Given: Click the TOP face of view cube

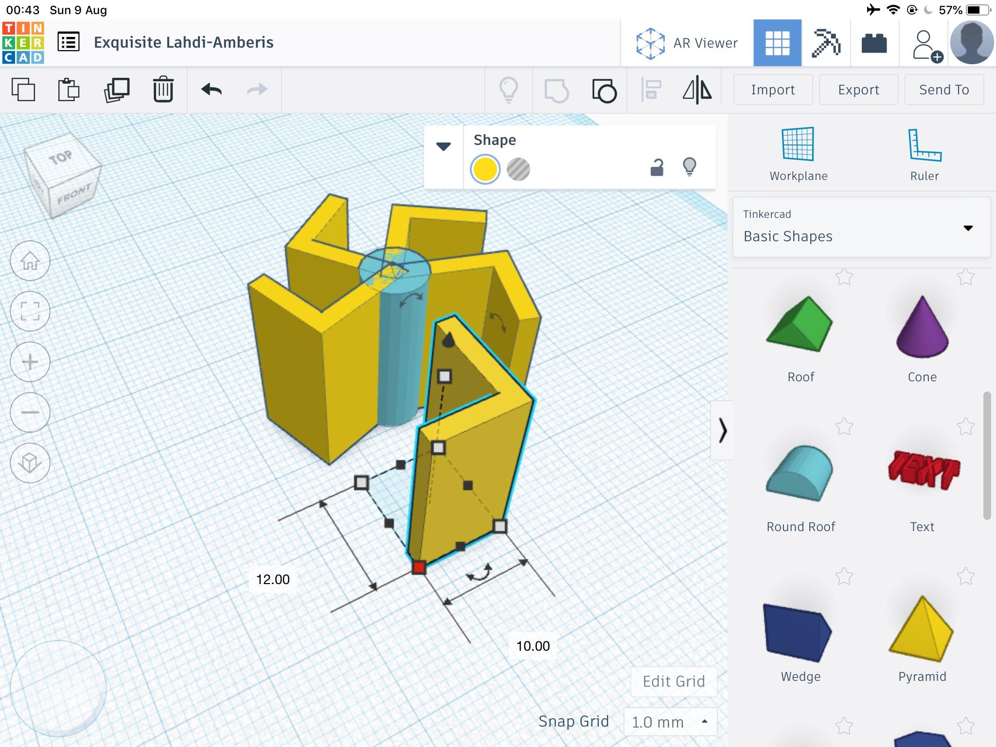Looking at the screenshot, I should click(x=61, y=157).
